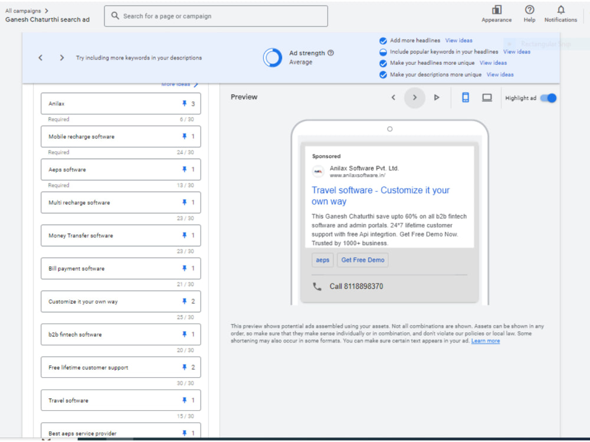Click Ganesh Chaturthi search ad title
The image size is (590, 442).
47,19
